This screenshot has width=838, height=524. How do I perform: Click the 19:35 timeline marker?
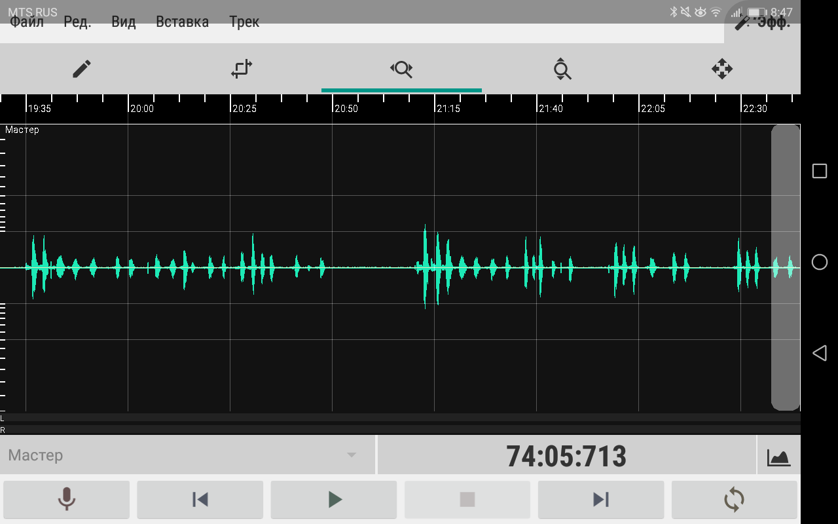pyautogui.click(x=39, y=109)
